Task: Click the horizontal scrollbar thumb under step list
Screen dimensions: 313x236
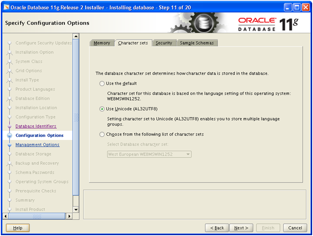Action: point(37,216)
